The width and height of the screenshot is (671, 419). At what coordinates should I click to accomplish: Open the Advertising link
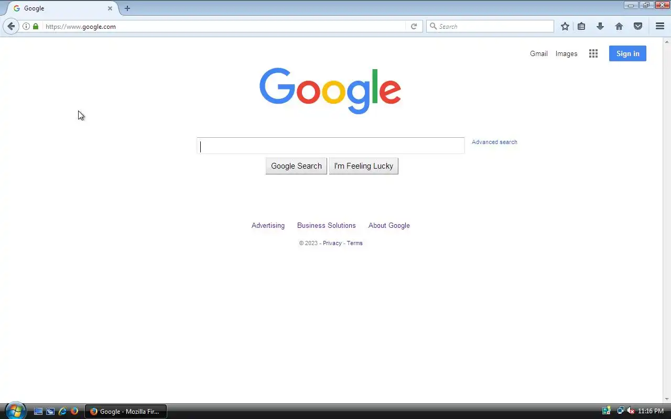tap(268, 225)
